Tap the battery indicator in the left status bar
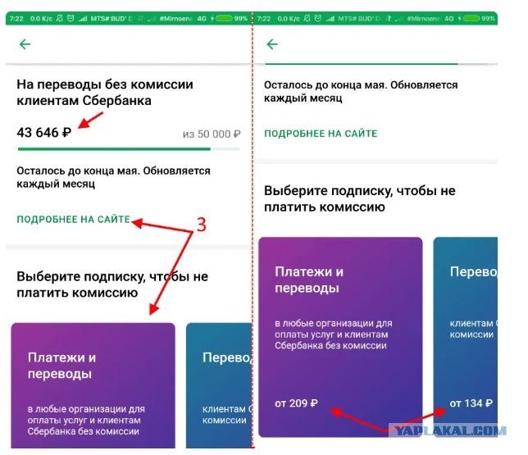Image resolution: width=528 pixels, height=455 pixels. click(x=224, y=18)
